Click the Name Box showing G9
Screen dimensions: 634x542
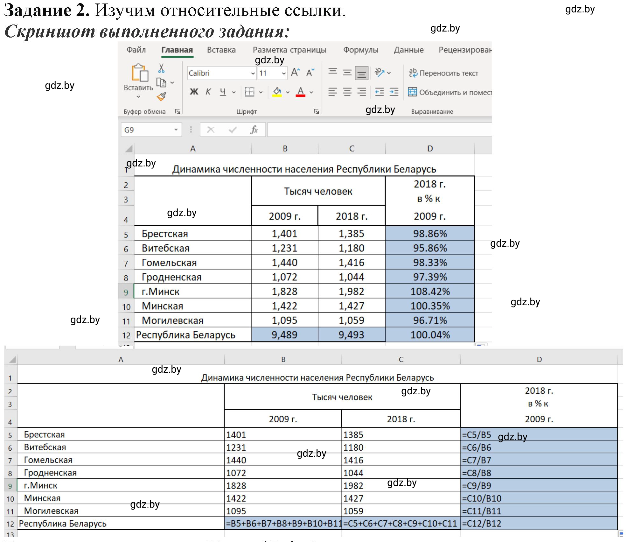click(151, 130)
